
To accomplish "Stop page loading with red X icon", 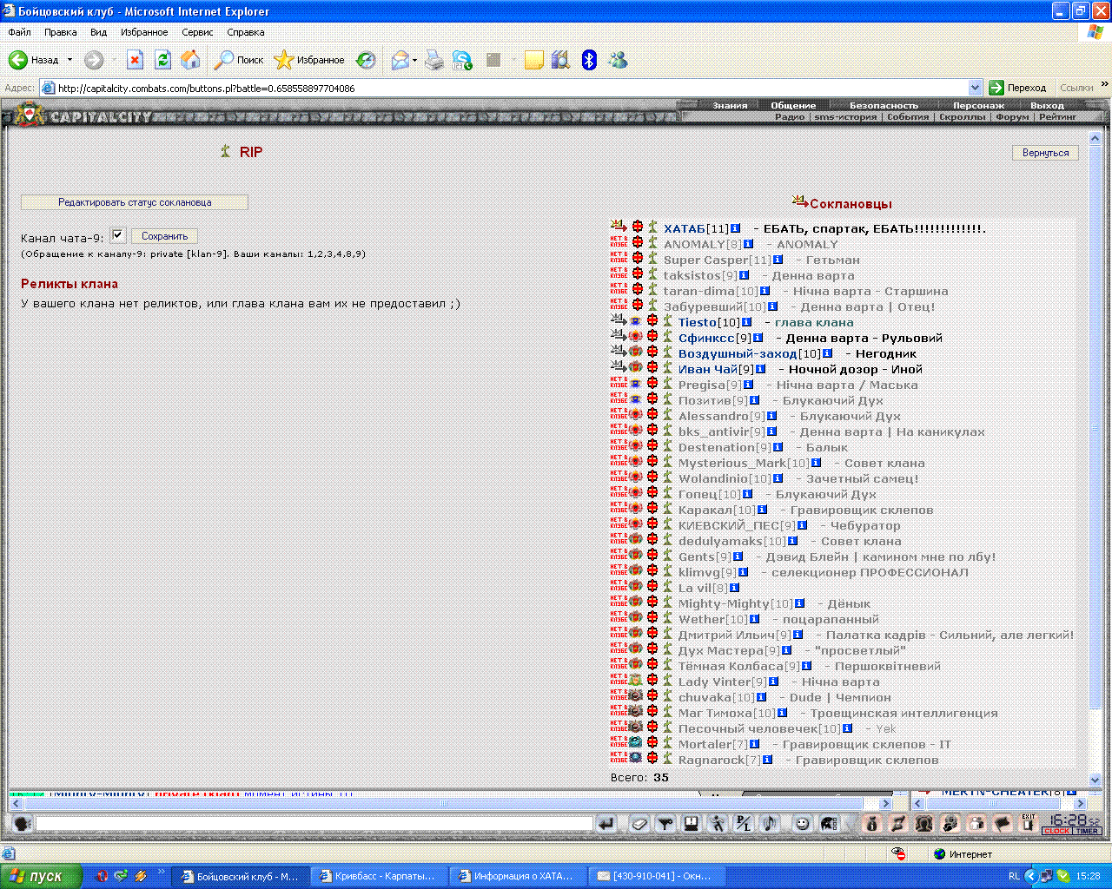I will pos(135,60).
